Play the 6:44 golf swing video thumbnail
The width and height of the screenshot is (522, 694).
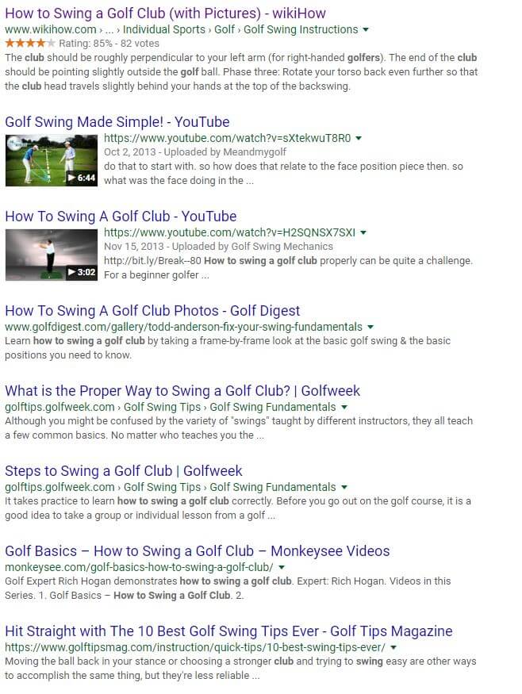click(52, 161)
